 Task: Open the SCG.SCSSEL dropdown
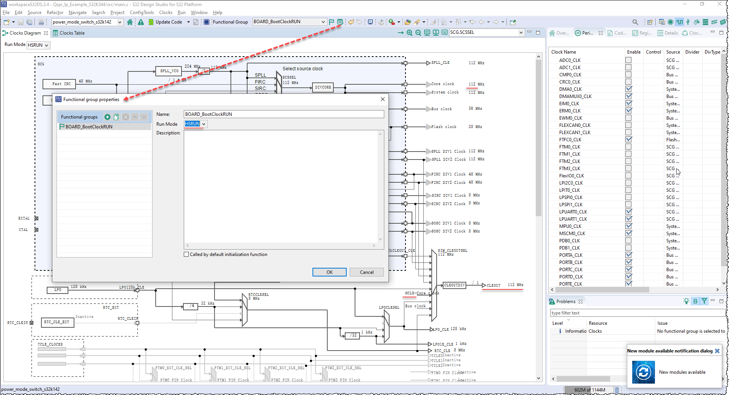click(x=521, y=33)
